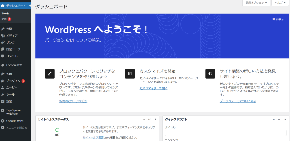Click the collapse arrow icon beside メニューを閉じる
The height and width of the screenshot is (141, 290).
[x=3, y=127]
